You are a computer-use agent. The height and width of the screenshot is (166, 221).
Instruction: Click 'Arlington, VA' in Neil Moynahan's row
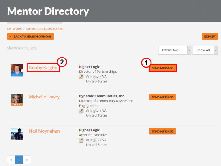pyautogui.click(x=96, y=140)
